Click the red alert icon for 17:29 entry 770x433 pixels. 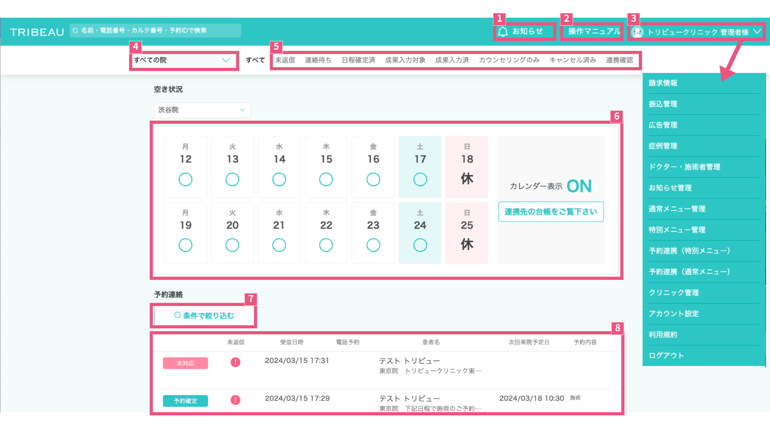(235, 400)
